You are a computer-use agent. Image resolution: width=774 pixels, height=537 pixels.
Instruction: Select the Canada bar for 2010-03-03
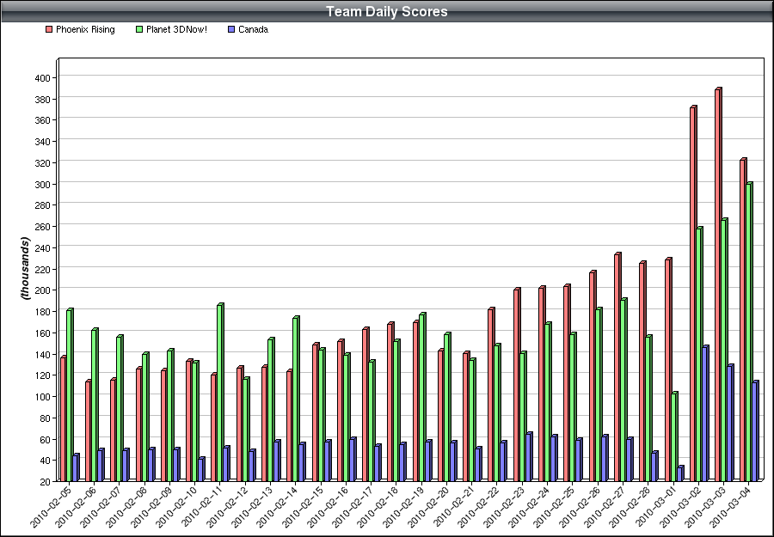click(x=730, y=423)
